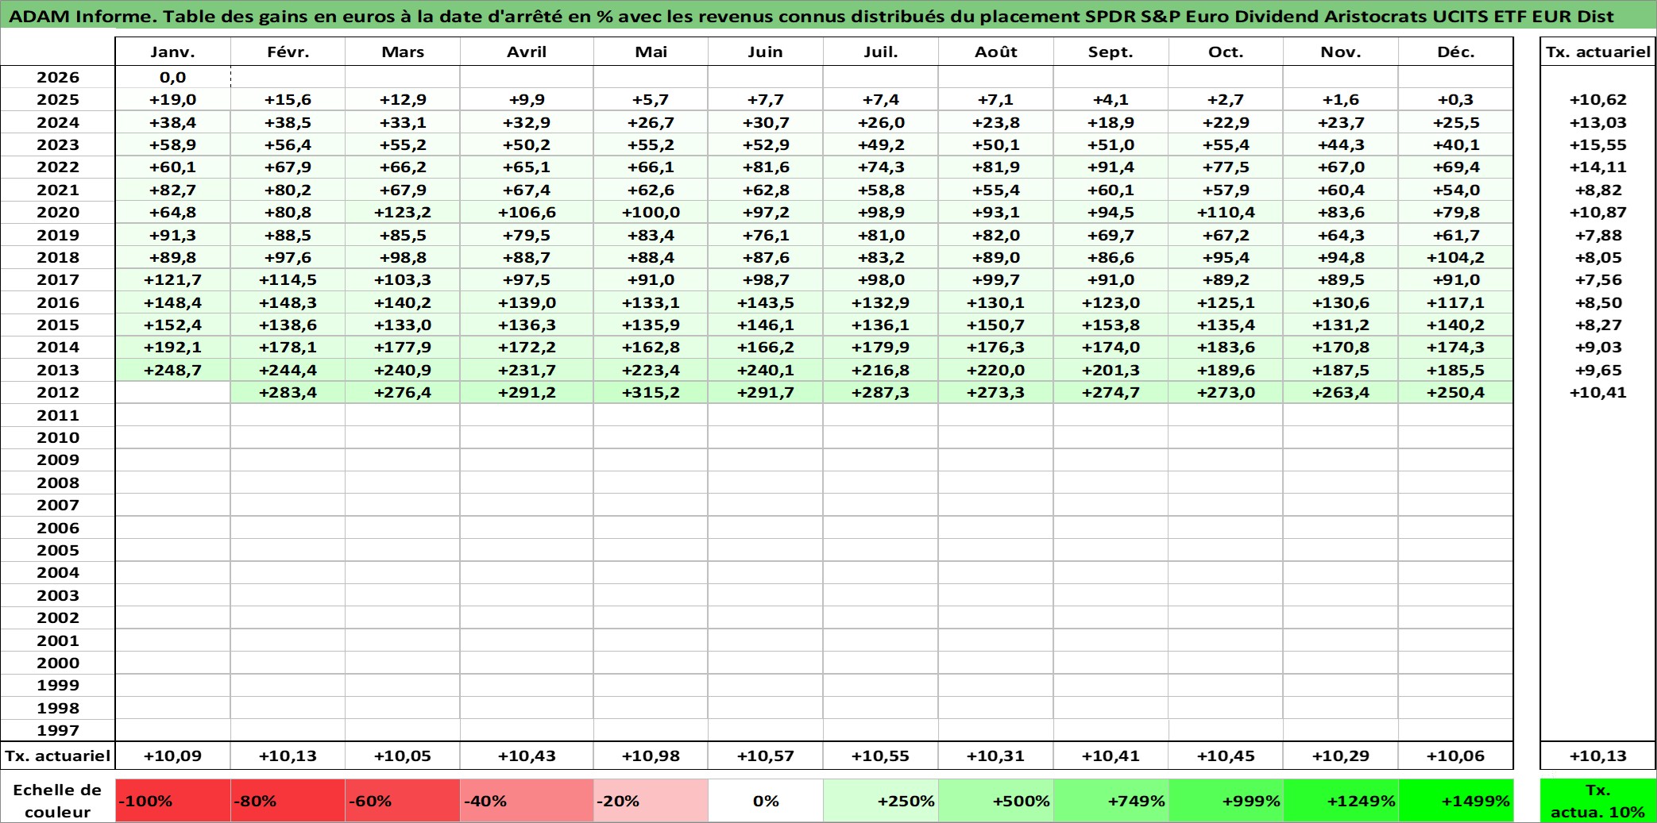
Task: Click the Juil. column header
Action: point(881,52)
